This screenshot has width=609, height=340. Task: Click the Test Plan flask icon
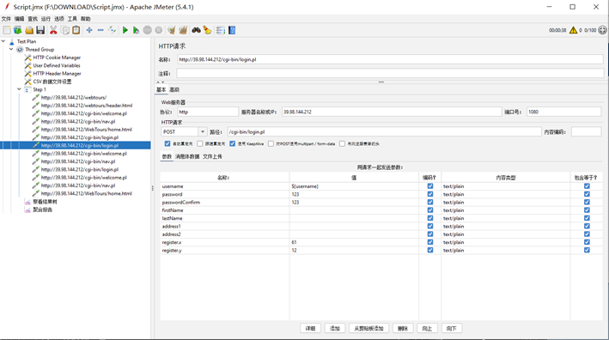(12, 41)
